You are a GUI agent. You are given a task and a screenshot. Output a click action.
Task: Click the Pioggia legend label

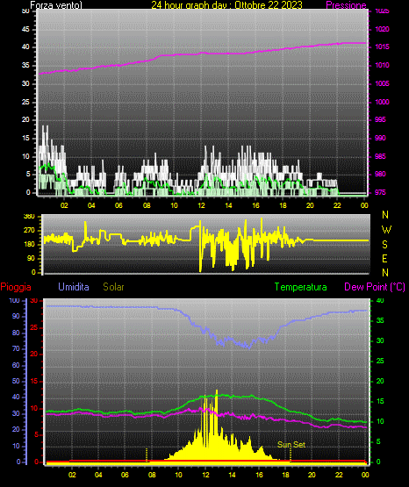tap(16, 287)
